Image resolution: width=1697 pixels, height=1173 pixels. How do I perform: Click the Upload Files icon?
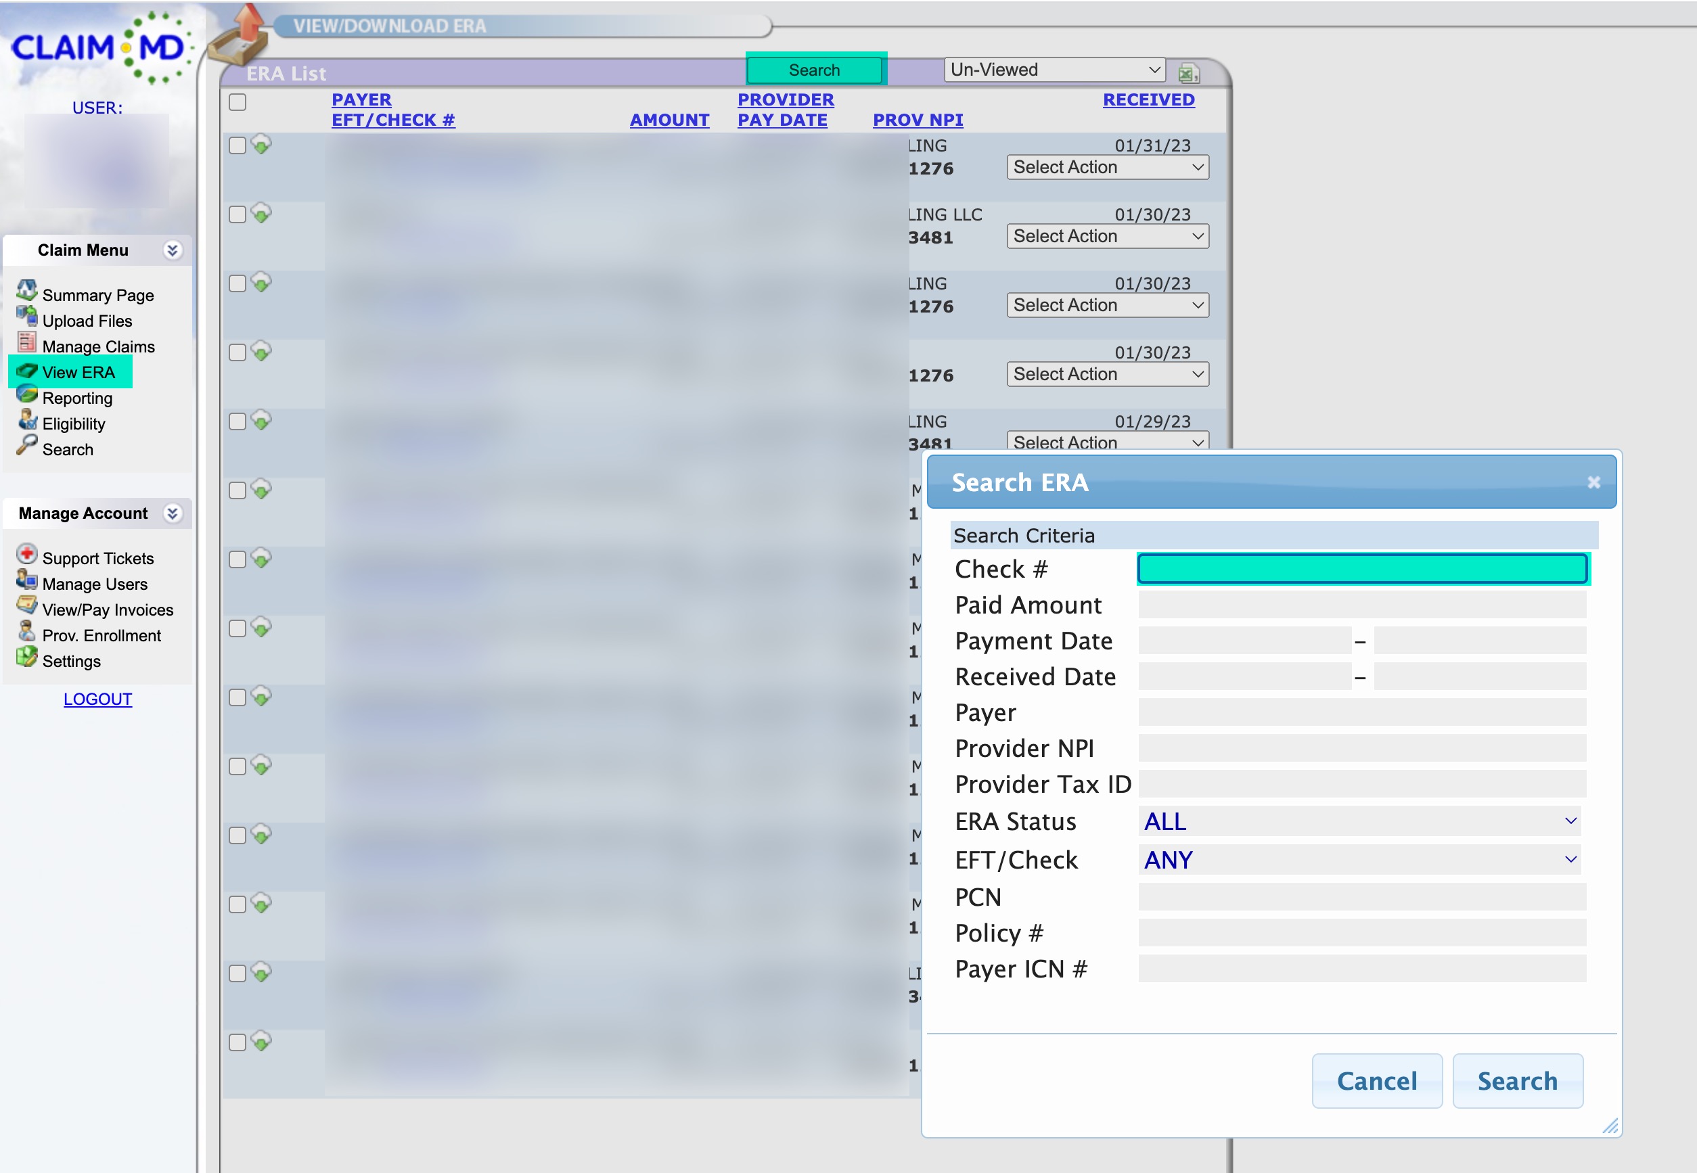coord(27,317)
